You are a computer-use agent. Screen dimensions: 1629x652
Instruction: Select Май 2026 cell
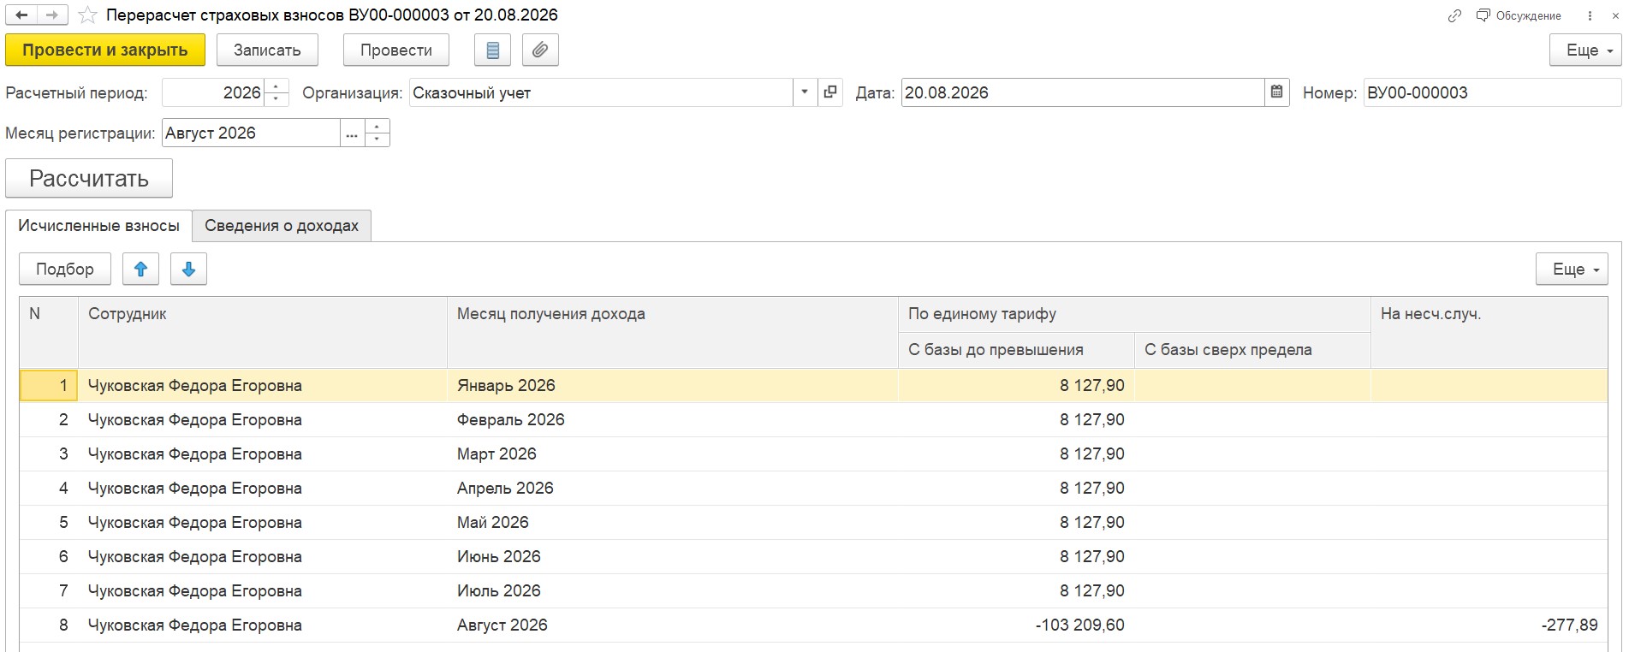[673, 523]
